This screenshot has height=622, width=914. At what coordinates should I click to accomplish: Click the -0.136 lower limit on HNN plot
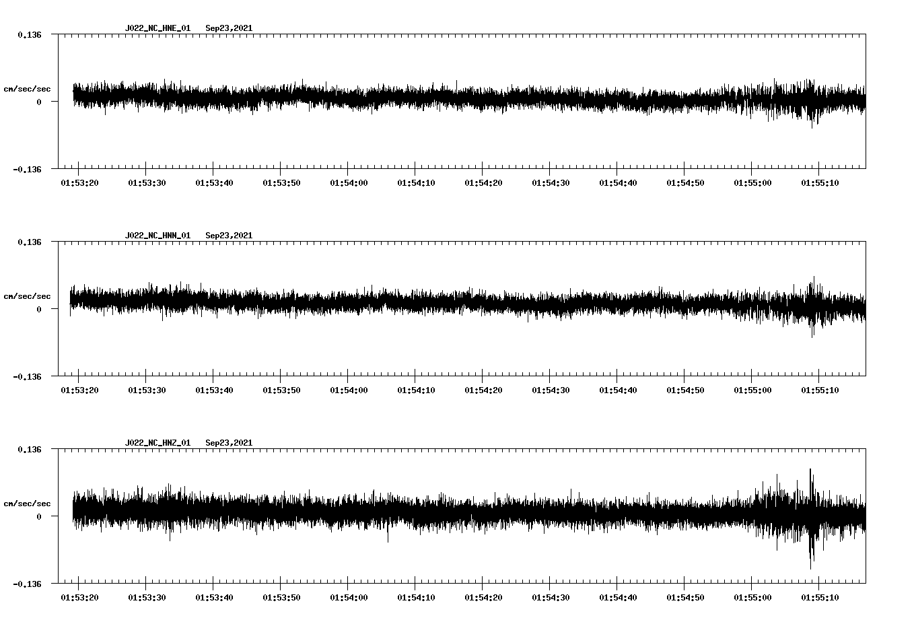[x=27, y=376]
